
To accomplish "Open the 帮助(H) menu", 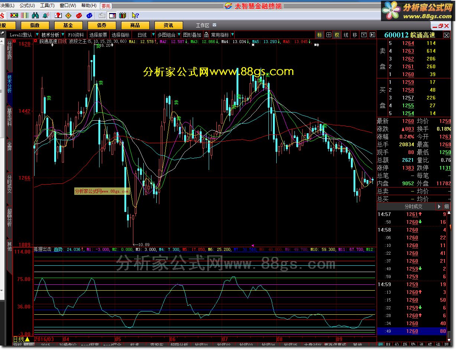I will tap(88, 6).
